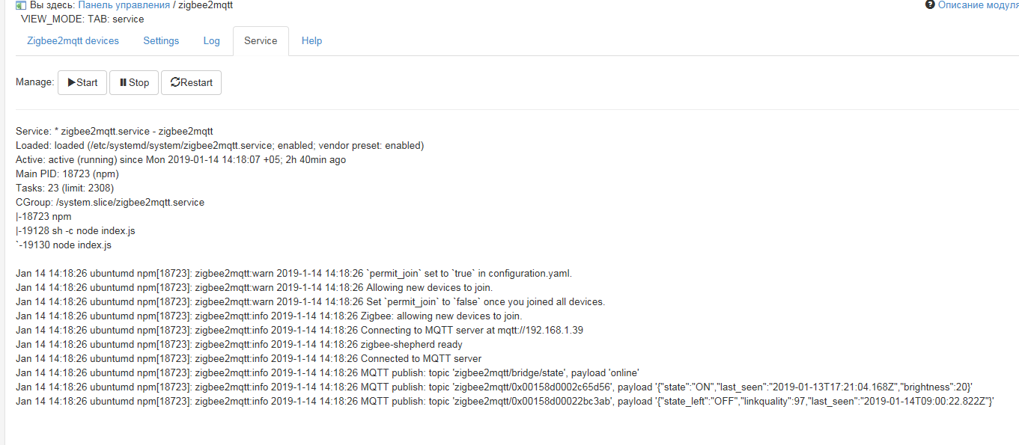The height and width of the screenshot is (445, 1019).
Task: Restart the zigbee2mqtt service
Action: click(191, 82)
